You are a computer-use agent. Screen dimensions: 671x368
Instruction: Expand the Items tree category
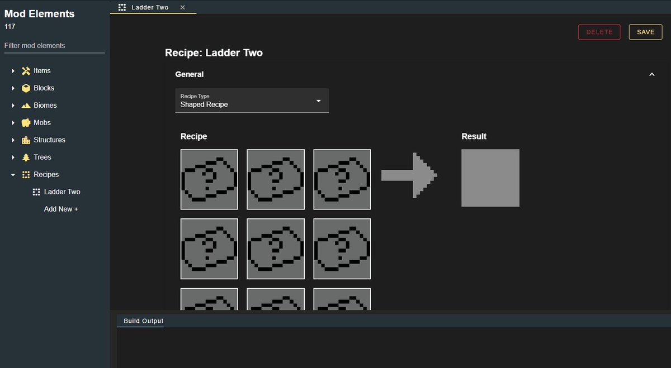coord(13,71)
